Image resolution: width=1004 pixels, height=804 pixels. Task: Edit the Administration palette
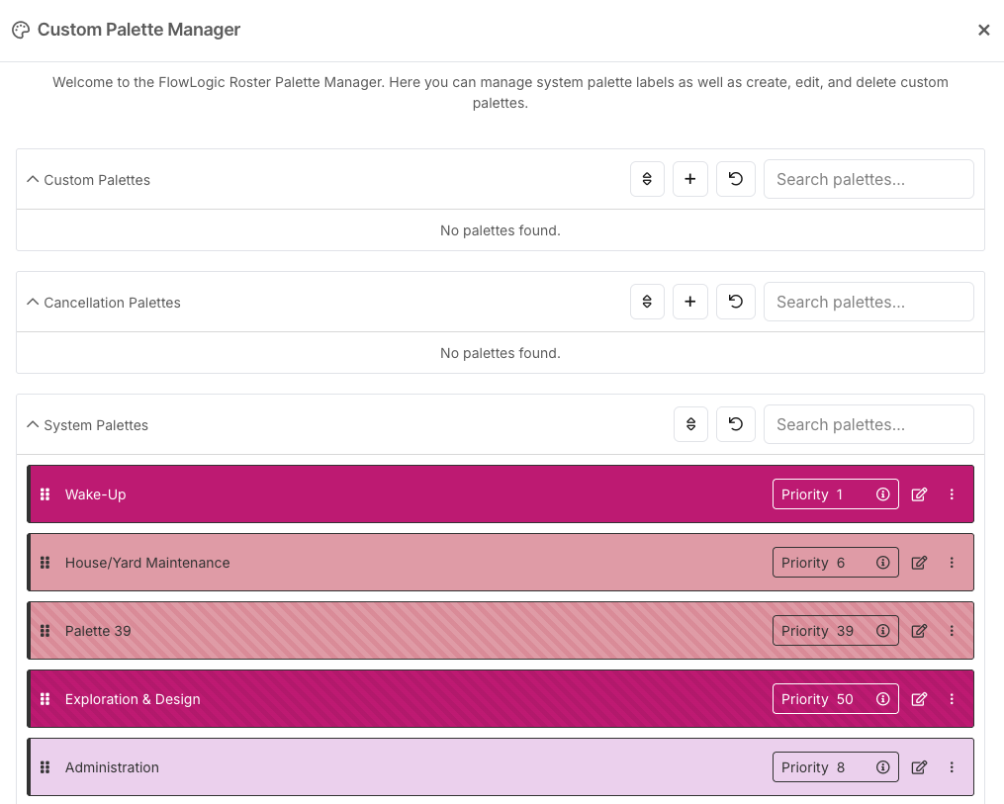(x=920, y=767)
